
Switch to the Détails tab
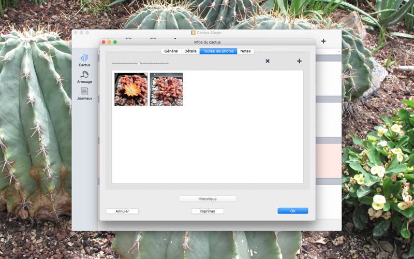click(x=190, y=51)
